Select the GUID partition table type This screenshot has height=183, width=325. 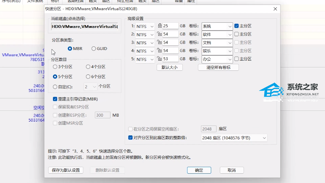pyautogui.click(x=99, y=48)
